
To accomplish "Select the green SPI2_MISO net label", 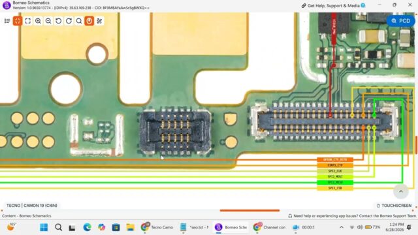I will coord(335,183).
